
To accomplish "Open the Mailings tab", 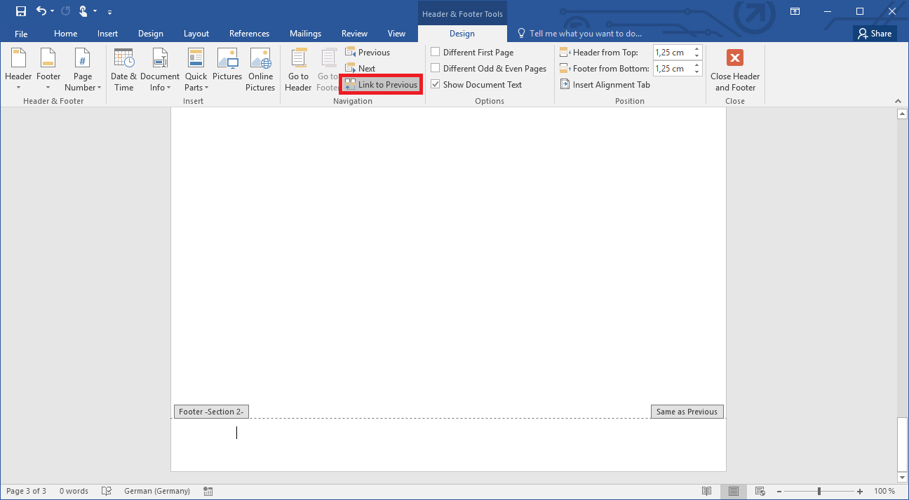I will point(305,33).
